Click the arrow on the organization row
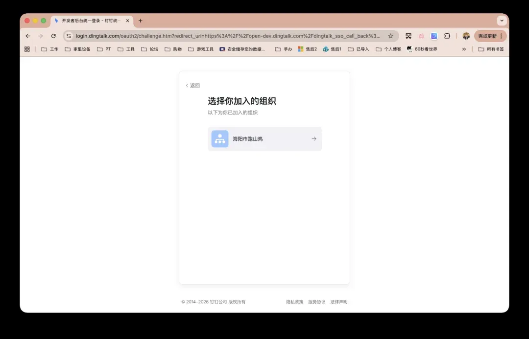The image size is (529, 339). coord(314,139)
